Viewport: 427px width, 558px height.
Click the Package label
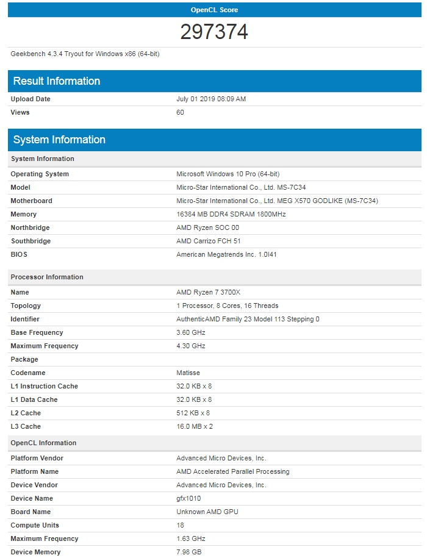tap(24, 359)
